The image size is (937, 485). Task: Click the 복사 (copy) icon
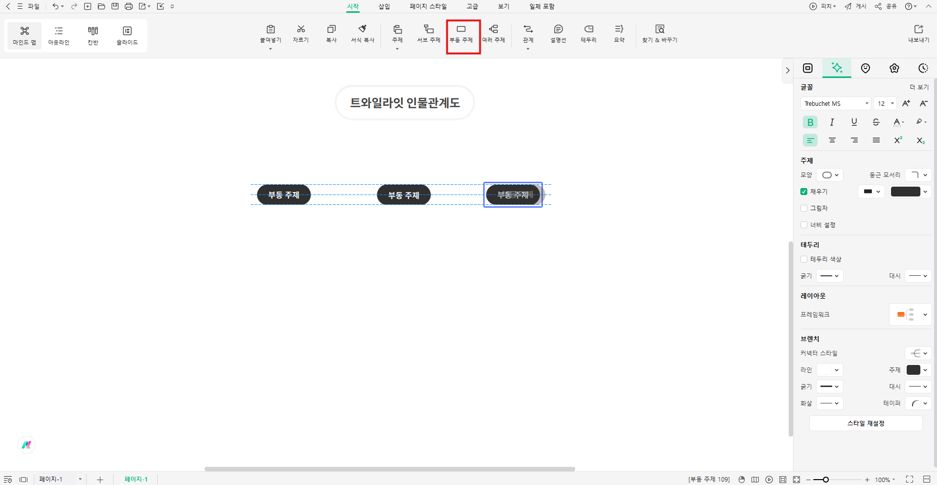[331, 29]
